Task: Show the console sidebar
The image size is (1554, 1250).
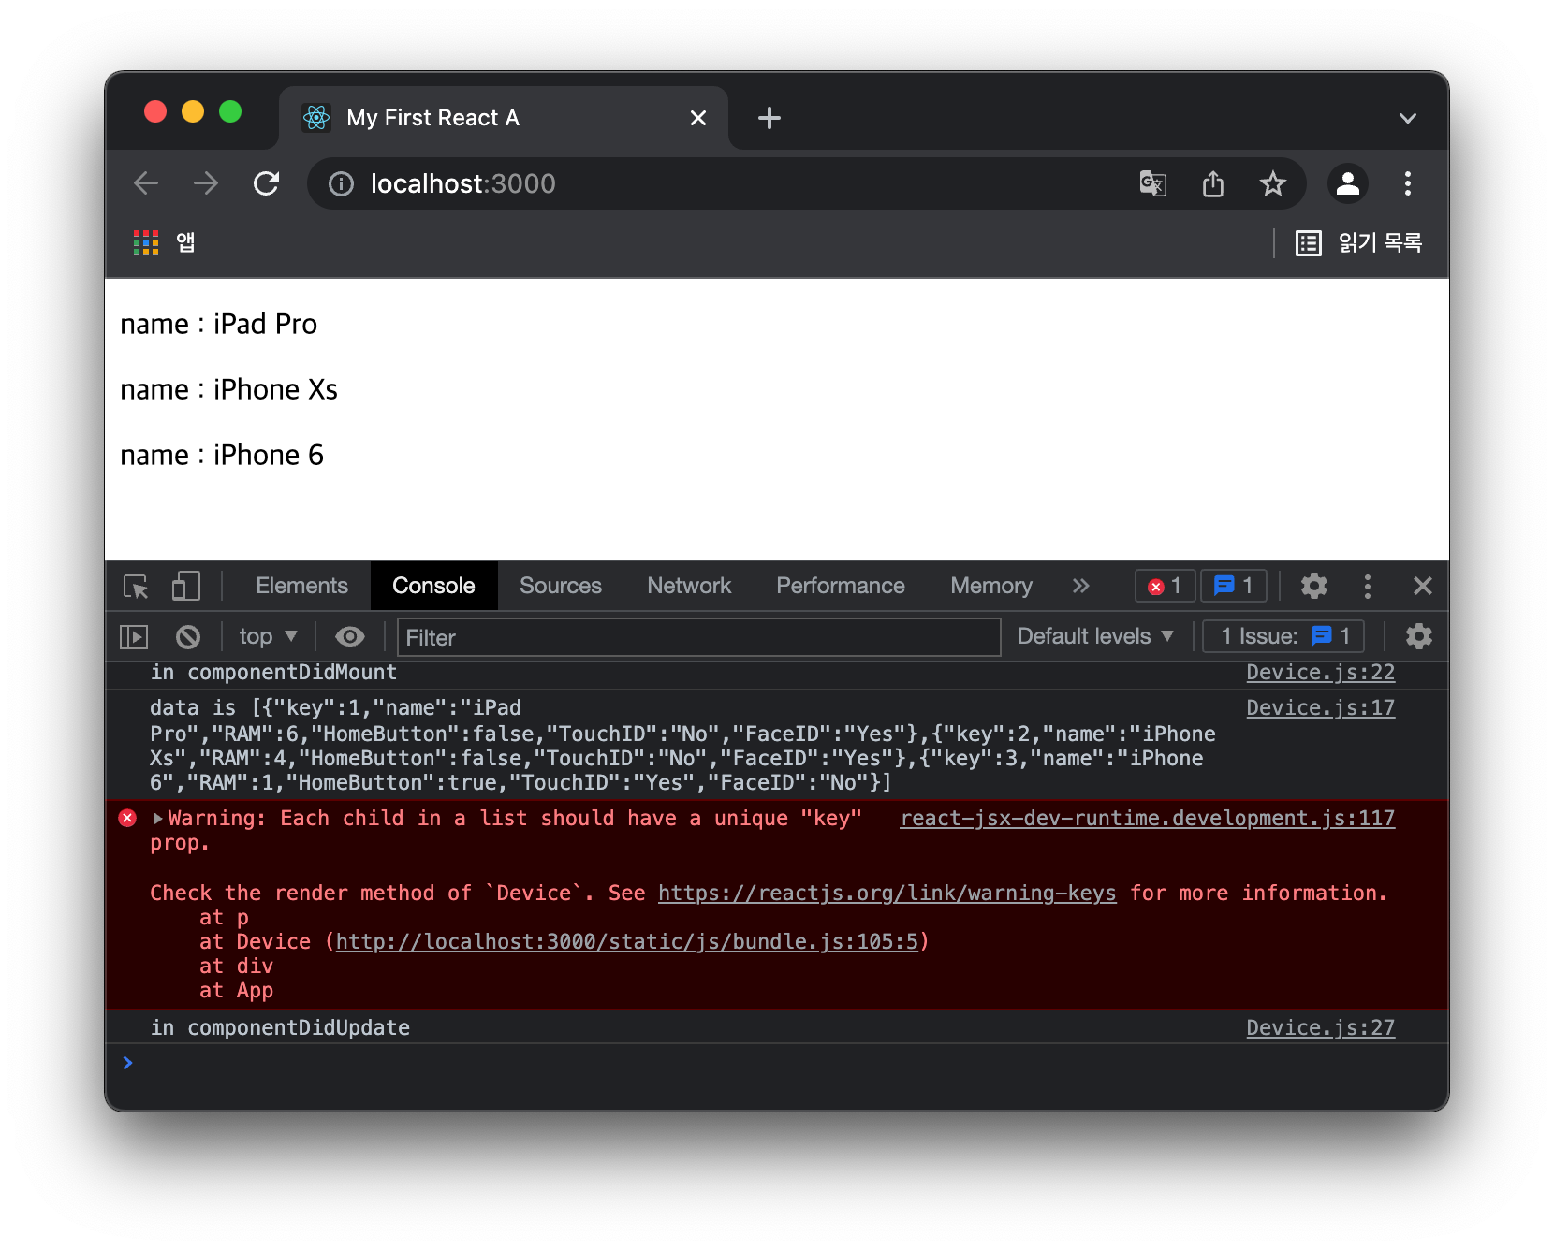Action: pyautogui.click(x=134, y=637)
